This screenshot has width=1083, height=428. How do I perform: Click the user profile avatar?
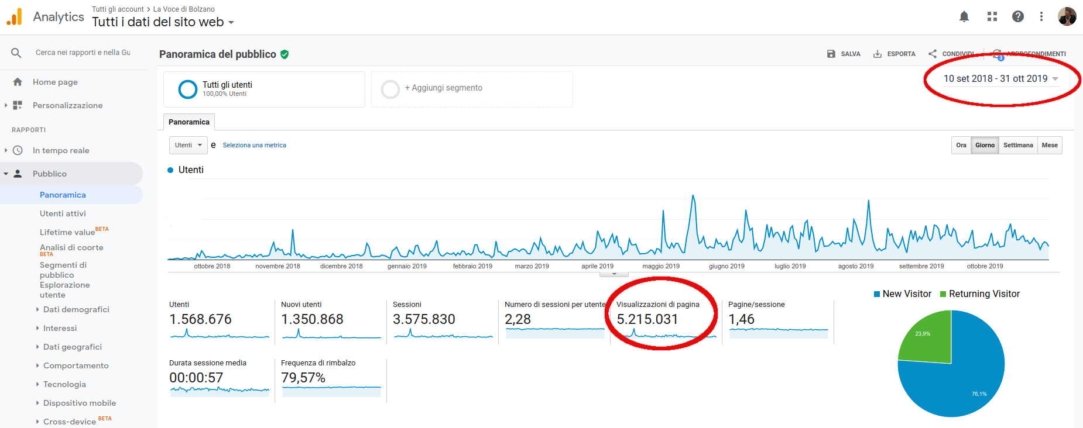tap(1067, 16)
